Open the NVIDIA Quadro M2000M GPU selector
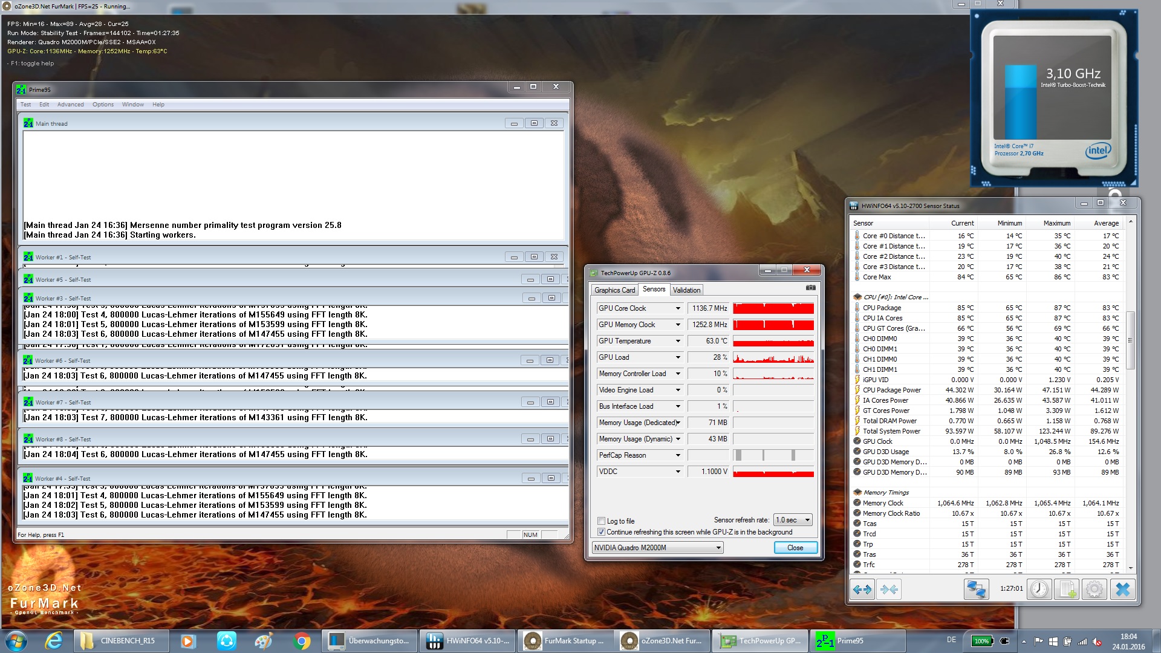This screenshot has height=653, width=1161. [x=657, y=548]
